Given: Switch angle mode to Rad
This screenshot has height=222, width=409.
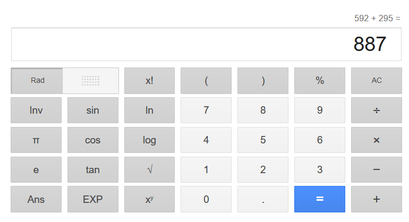Looking at the screenshot, I should [x=37, y=81].
